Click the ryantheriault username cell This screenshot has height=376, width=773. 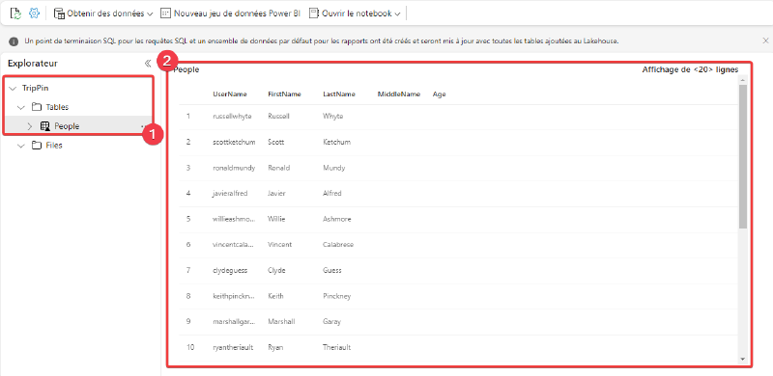233,347
